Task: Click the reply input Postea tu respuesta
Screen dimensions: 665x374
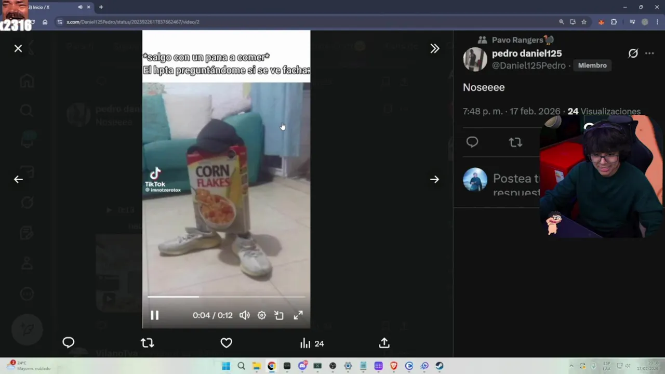Action: pos(516,185)
